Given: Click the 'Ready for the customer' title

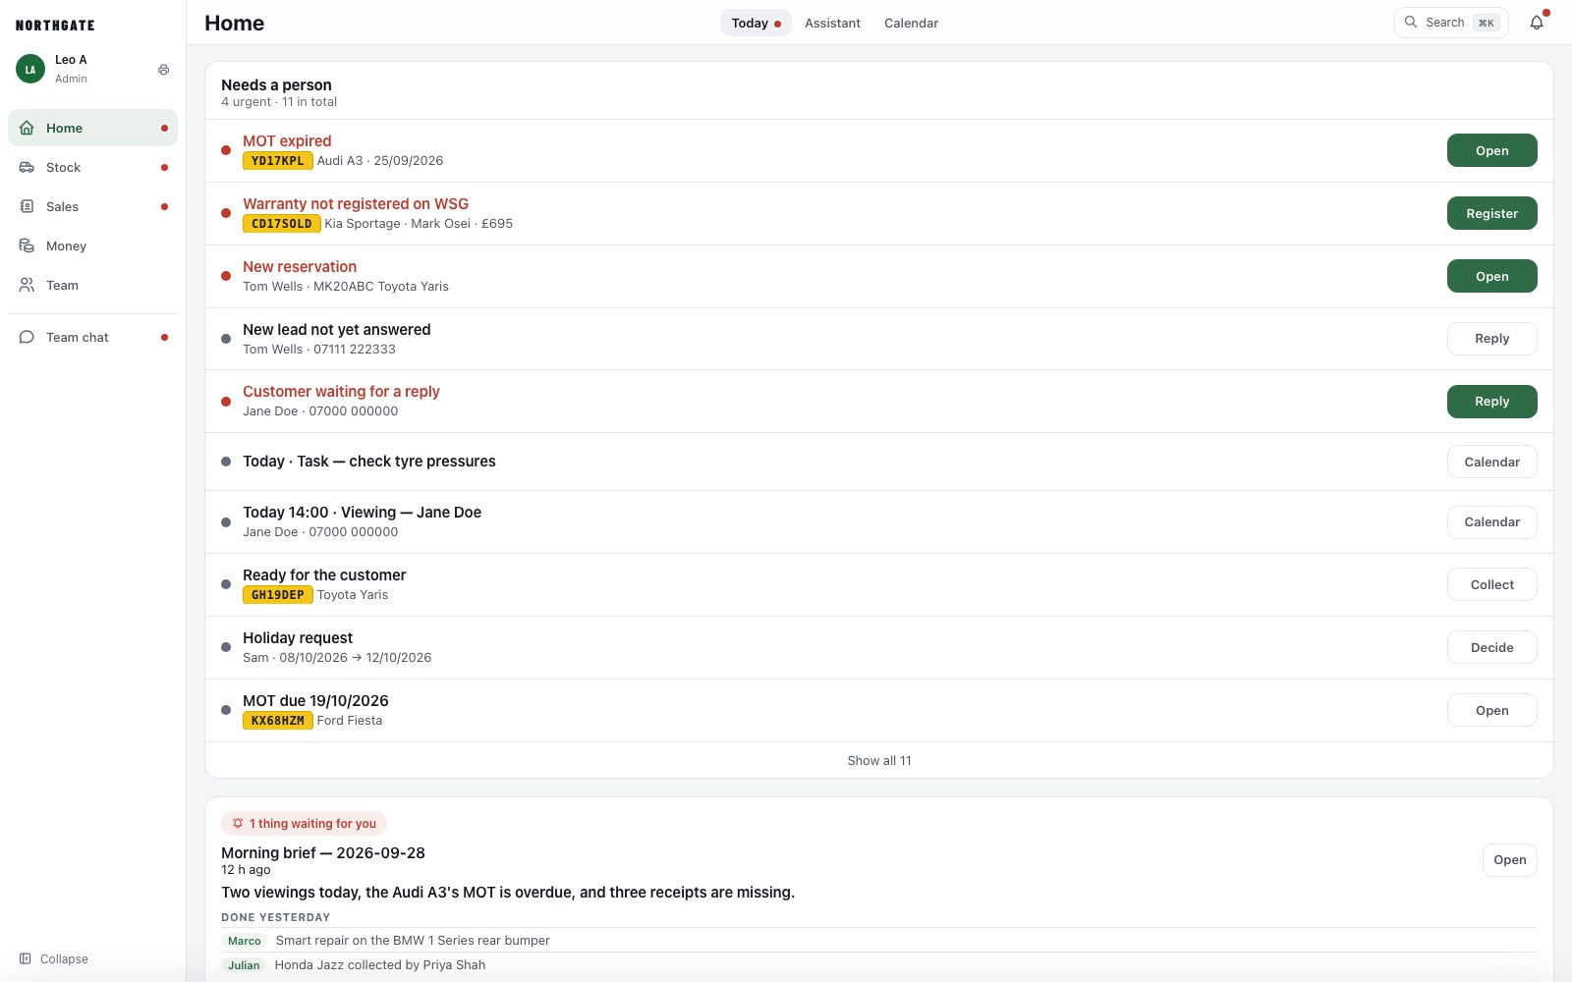Looking at the screenshot, I should click(x=324, y=574).
